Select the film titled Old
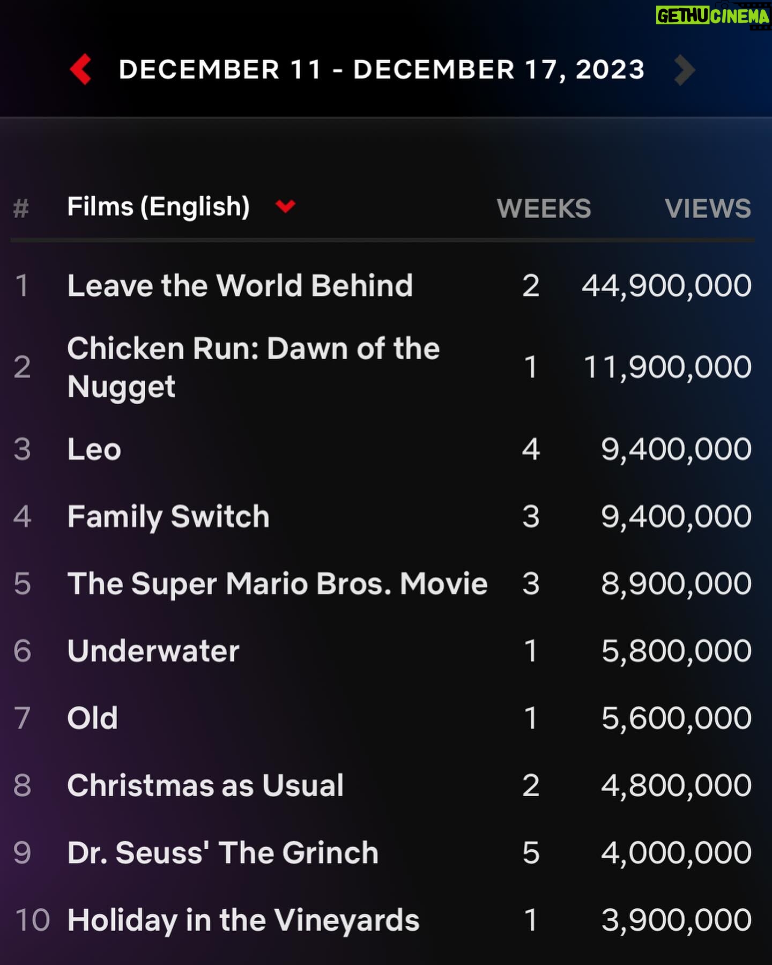The image size is (772, 965). 92,718
